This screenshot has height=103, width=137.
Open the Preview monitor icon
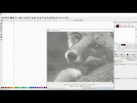pyautogui.click(x=32, y=18)
